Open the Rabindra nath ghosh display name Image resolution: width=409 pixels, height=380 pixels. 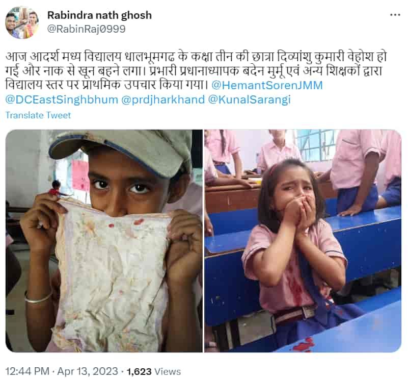pyautogui.click(x=99, y=15)
